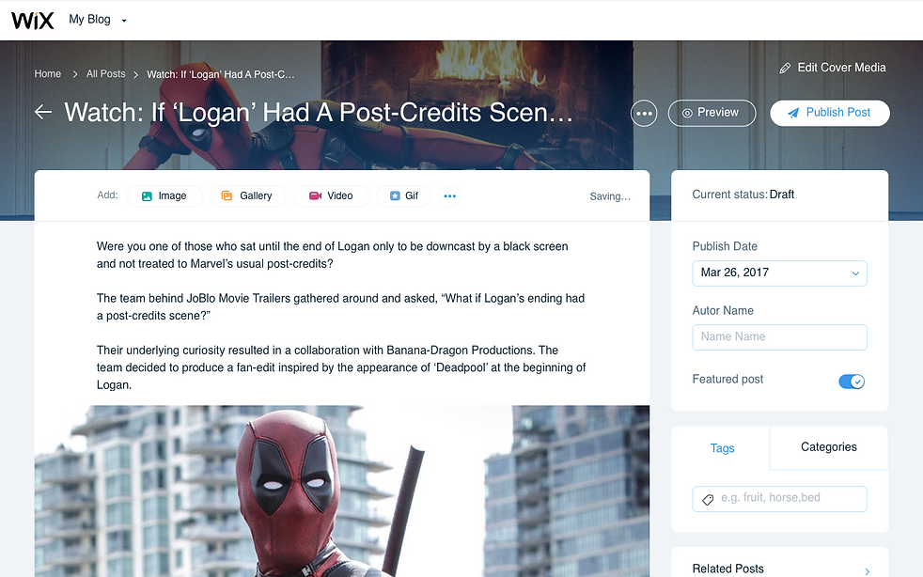Open the Publish Date dropdown

coord(779,273)
